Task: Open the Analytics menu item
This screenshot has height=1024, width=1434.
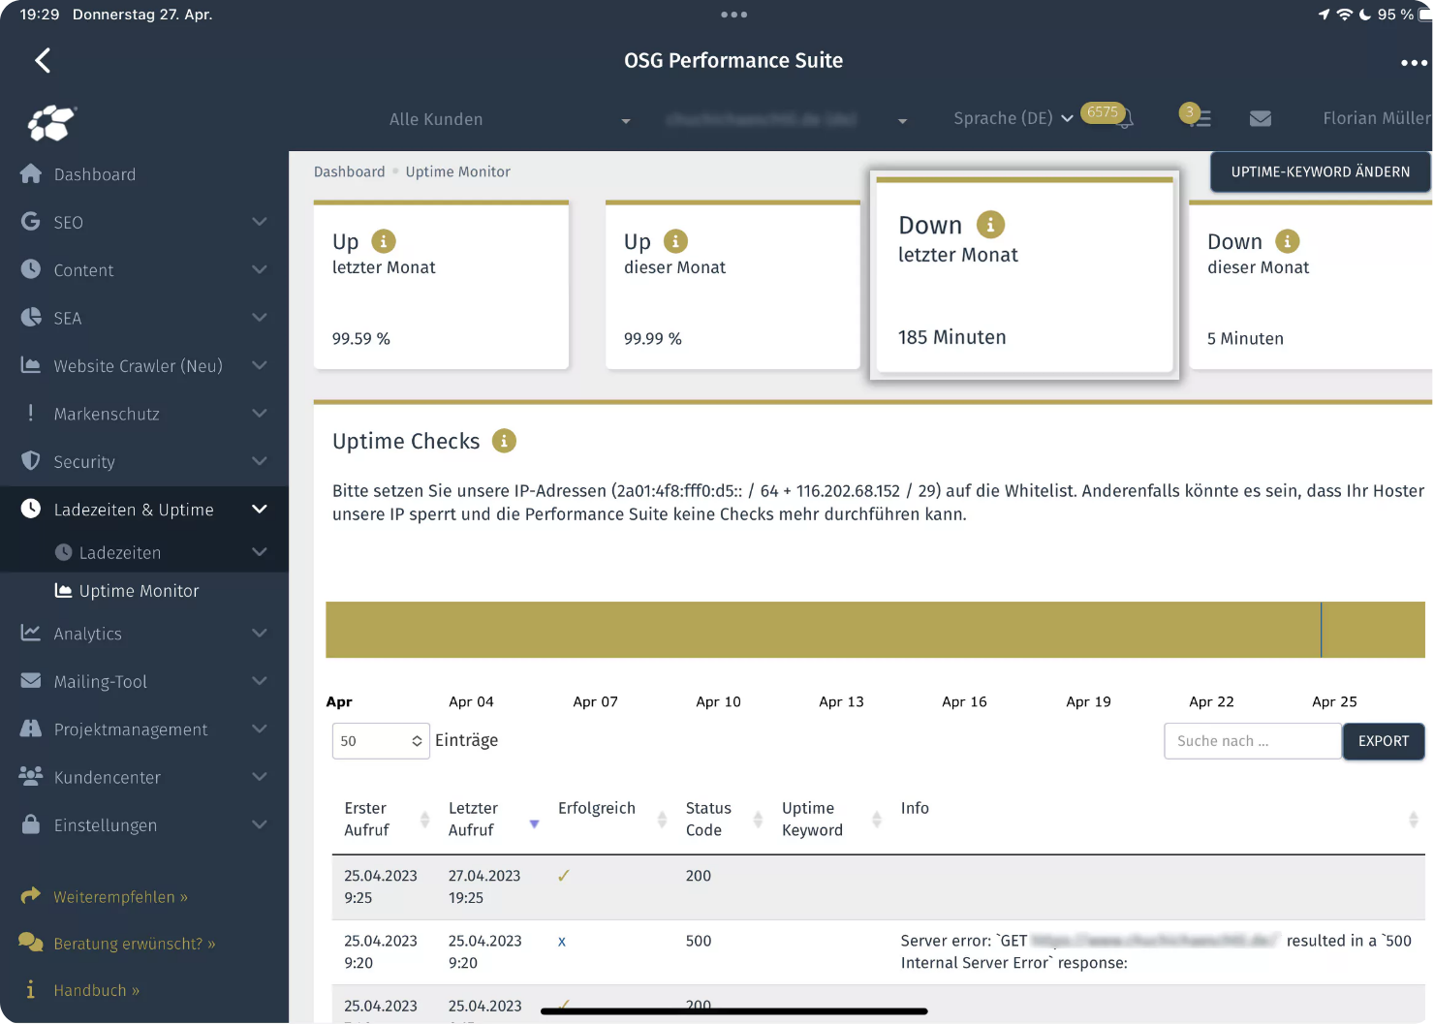Action: tap(144, 634)
